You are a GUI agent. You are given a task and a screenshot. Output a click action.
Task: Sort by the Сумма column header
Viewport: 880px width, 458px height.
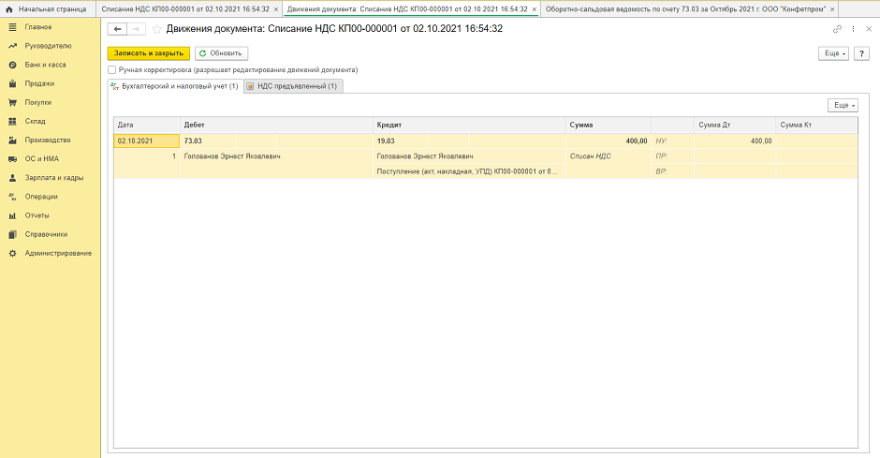click(609, 125)
